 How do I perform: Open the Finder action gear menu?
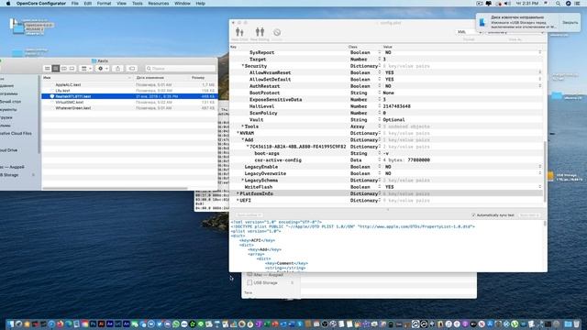[x=102, y=69]
